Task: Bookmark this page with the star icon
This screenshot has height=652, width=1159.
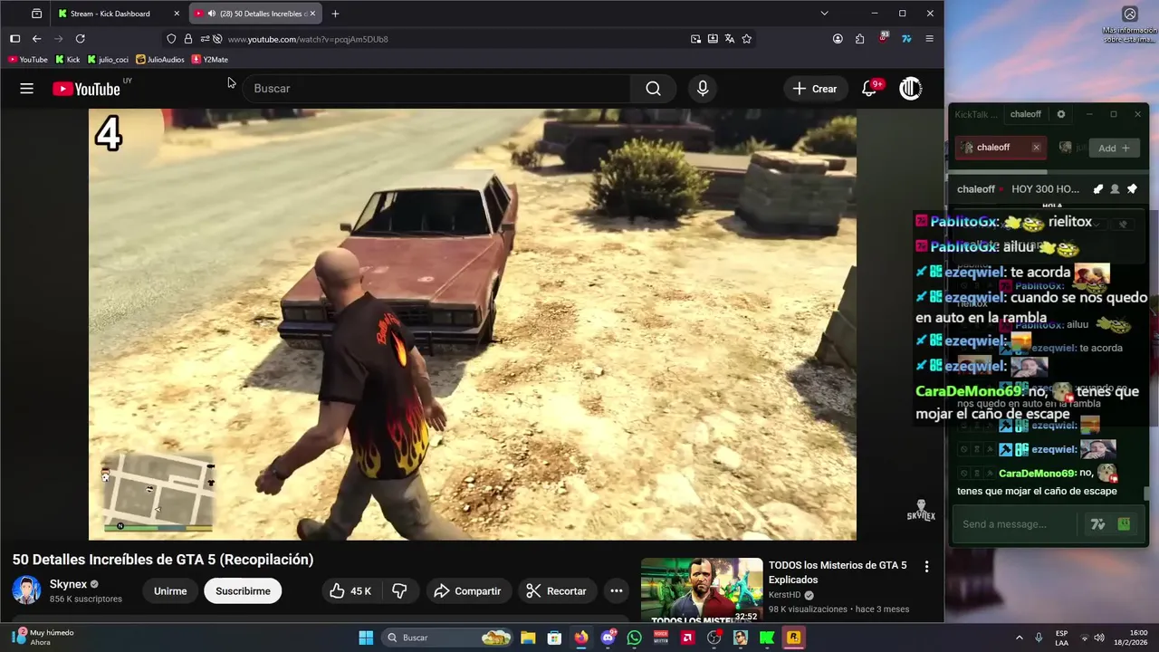Action: [x=746, y=39]
